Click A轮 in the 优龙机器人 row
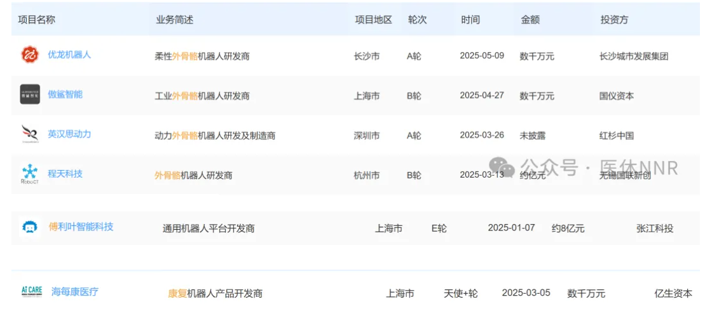The width and height of the screenshot is (705, 323). (x=414, y=56)
